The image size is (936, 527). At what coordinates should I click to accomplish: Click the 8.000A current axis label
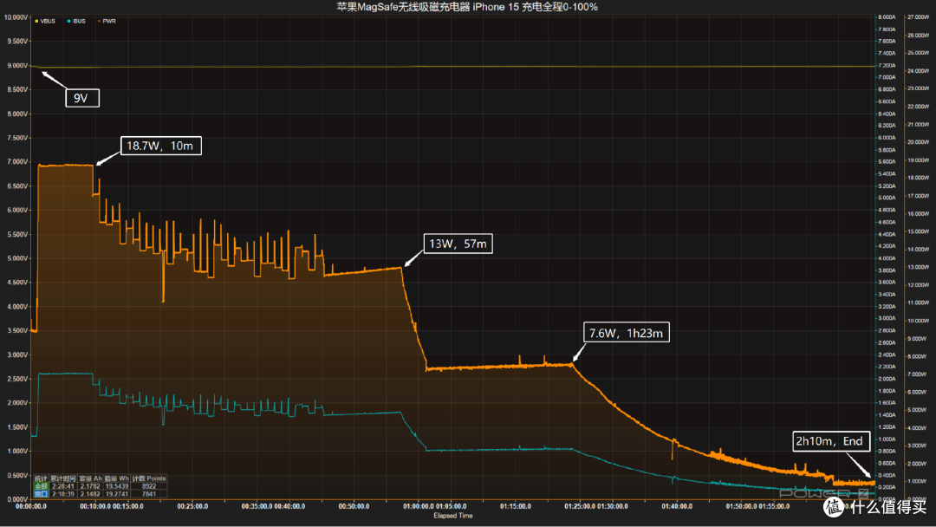887,17
